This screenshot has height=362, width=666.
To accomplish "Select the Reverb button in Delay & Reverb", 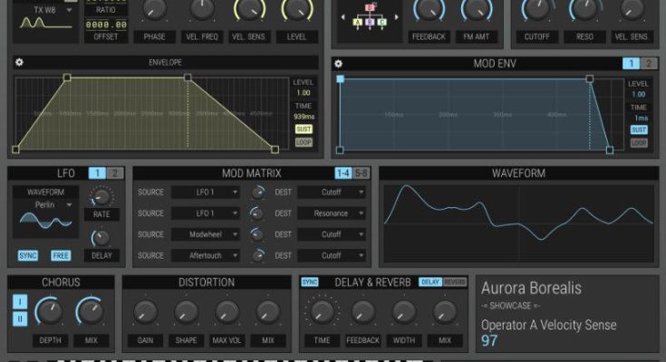I will 455,282.
